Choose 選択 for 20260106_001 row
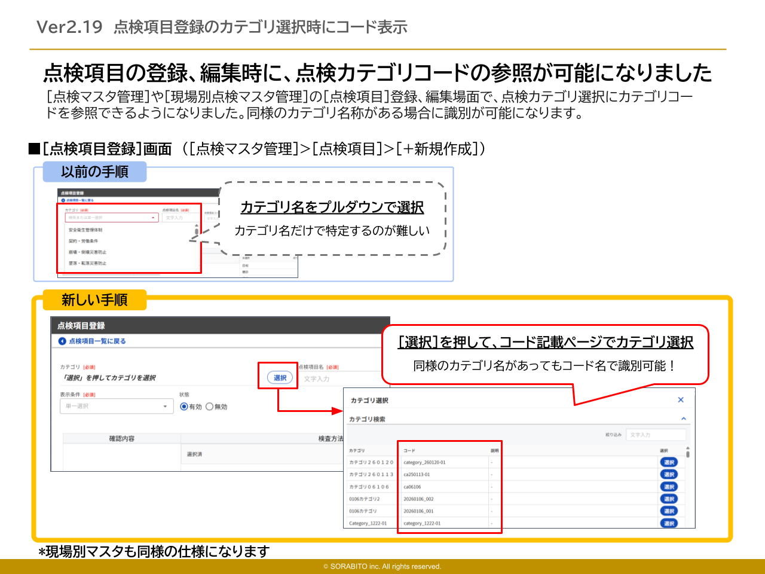765x574 pixels. (669, 511)
